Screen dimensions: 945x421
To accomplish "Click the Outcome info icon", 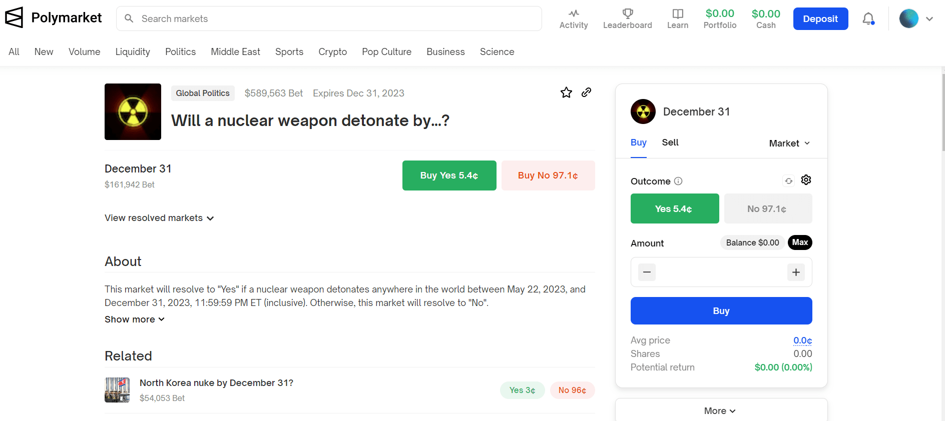I will (x=678, y=181).
